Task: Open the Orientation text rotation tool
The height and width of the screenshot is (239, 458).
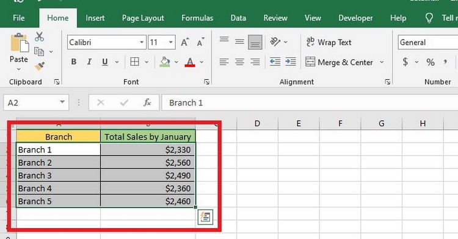Action: pyautogui.click(x=275, y=42)
